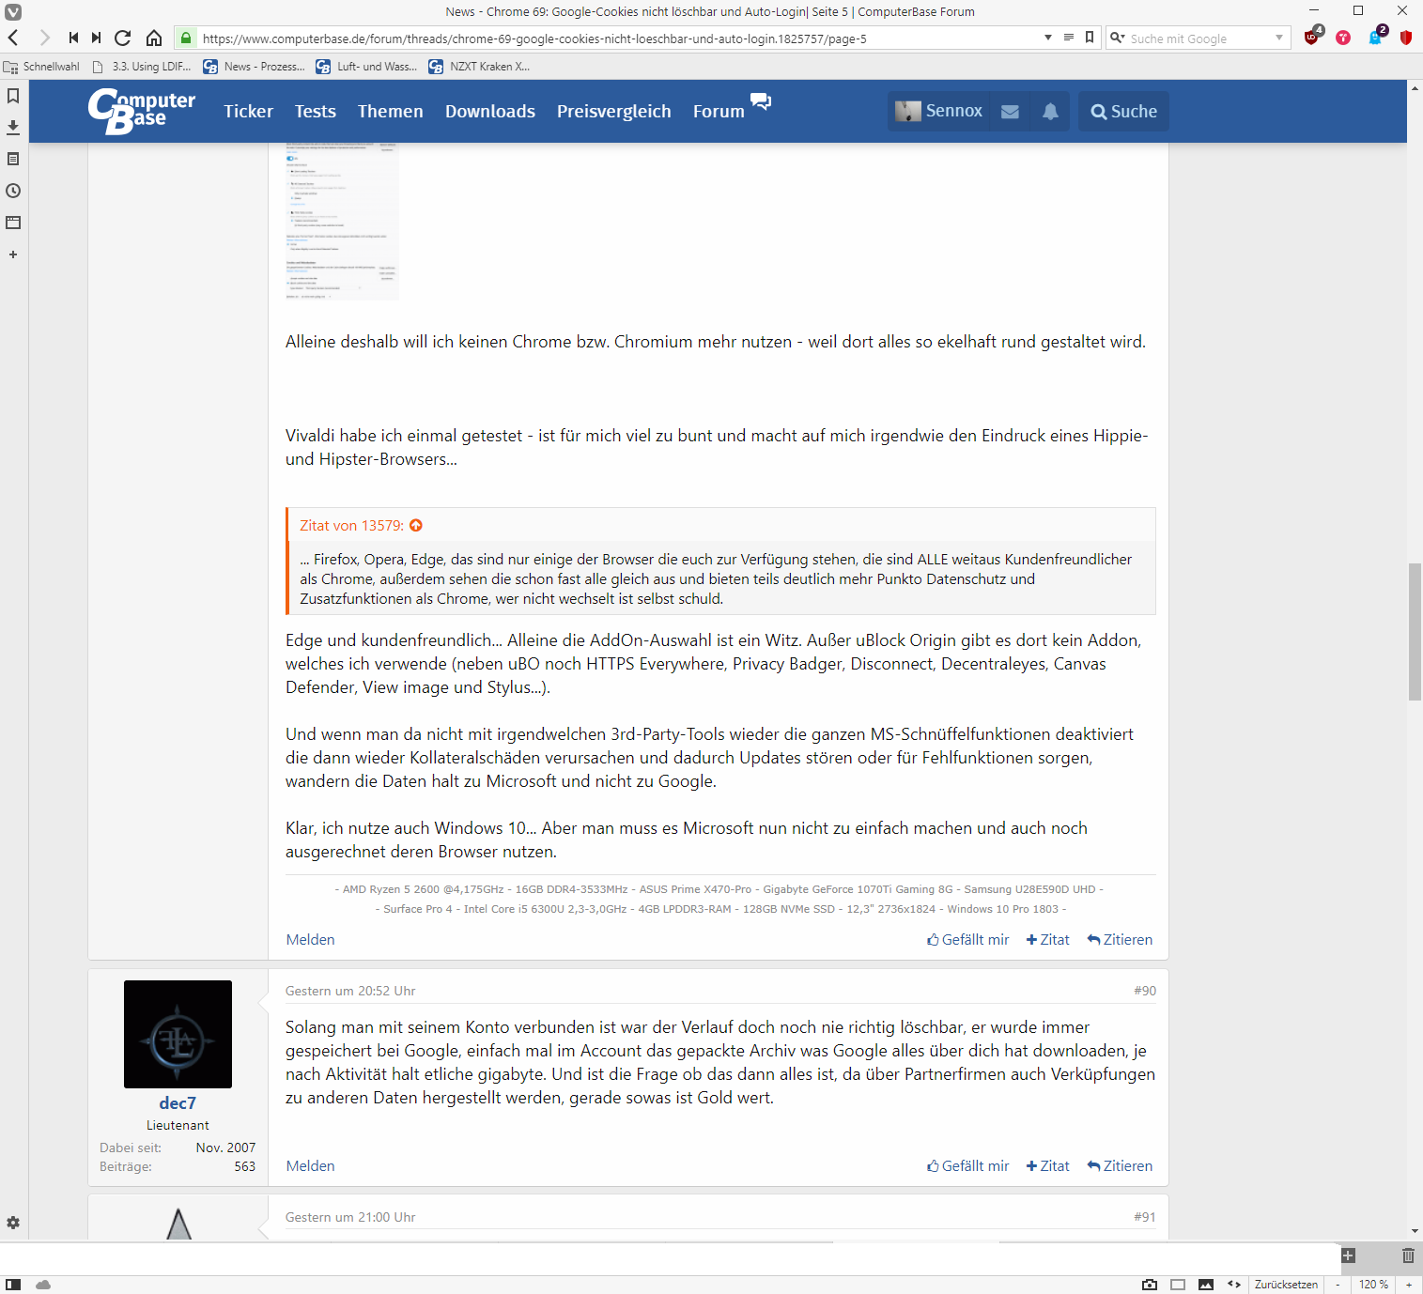The width and height of the screenshot is (1423, 1294).
Task: Open Vivaldi settings gear
Action: tap(13, 1223)
